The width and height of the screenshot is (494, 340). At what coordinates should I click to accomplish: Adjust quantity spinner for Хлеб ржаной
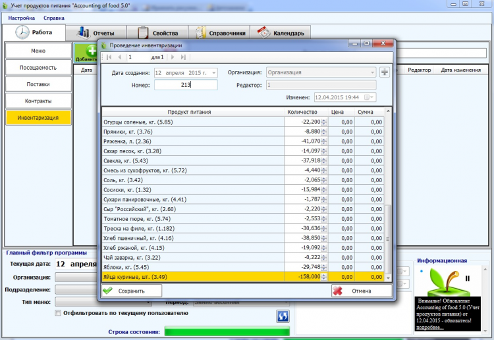click(324, 248)
